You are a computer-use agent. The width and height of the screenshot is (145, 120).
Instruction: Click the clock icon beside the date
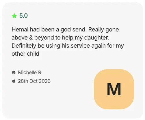(14, 81)
